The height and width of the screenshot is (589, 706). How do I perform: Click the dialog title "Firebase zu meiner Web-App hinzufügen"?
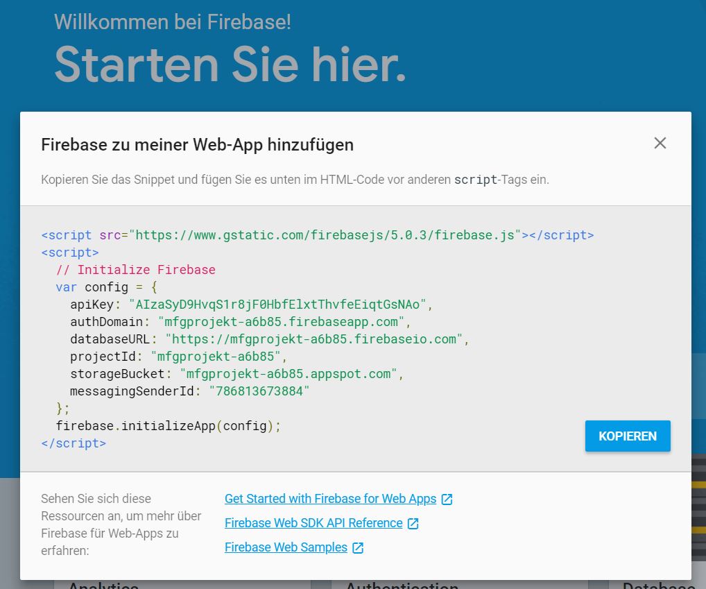click(197, 144)
